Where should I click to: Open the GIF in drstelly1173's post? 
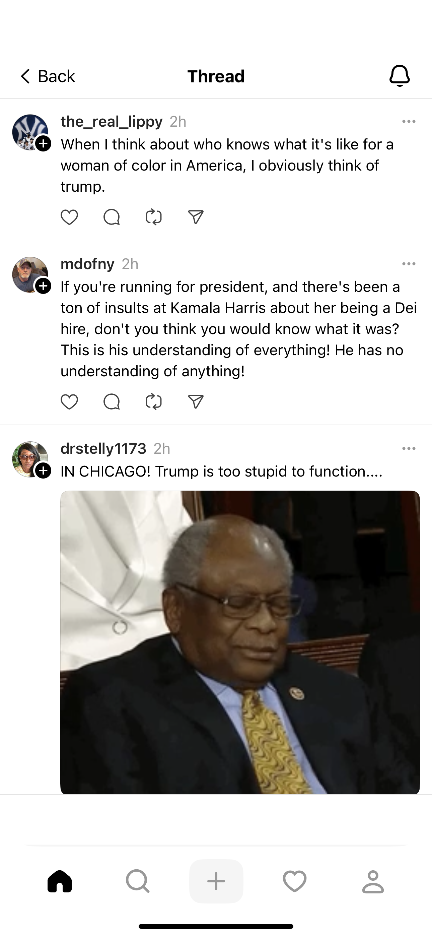click(x=240, y=642)
